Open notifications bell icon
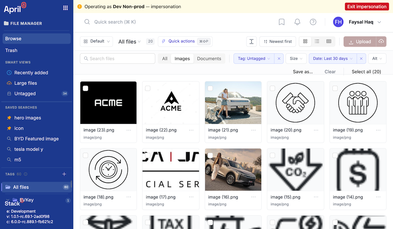Viewport: 393px width, 229px height. pyautogui.click(x=297, y=22)
